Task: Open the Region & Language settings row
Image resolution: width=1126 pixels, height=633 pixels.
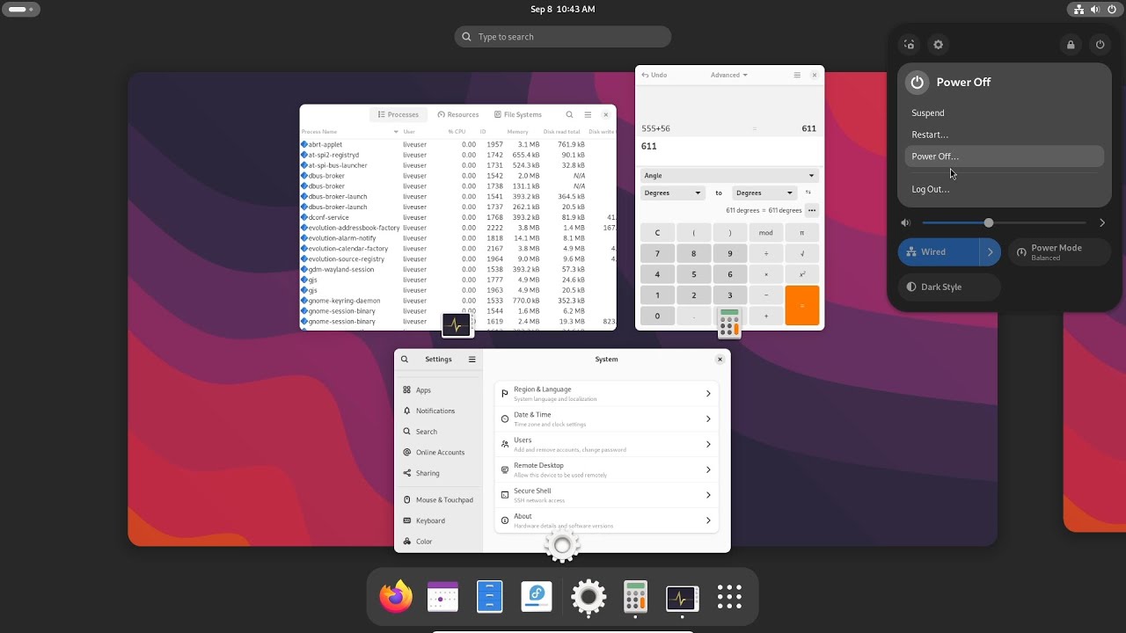Action: coord(606,394)
